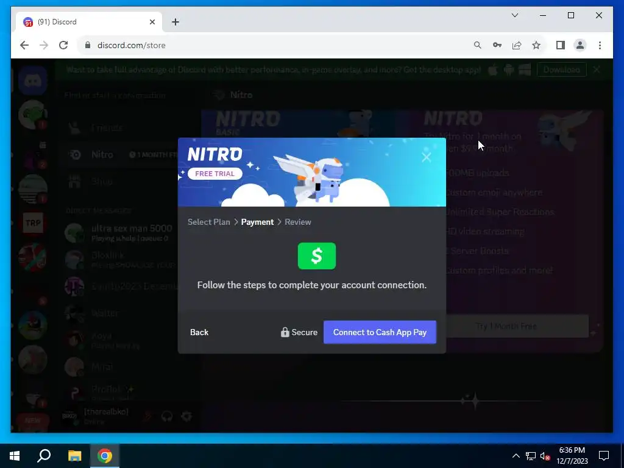Click the site lock icon in address bar

coord(88,45)
